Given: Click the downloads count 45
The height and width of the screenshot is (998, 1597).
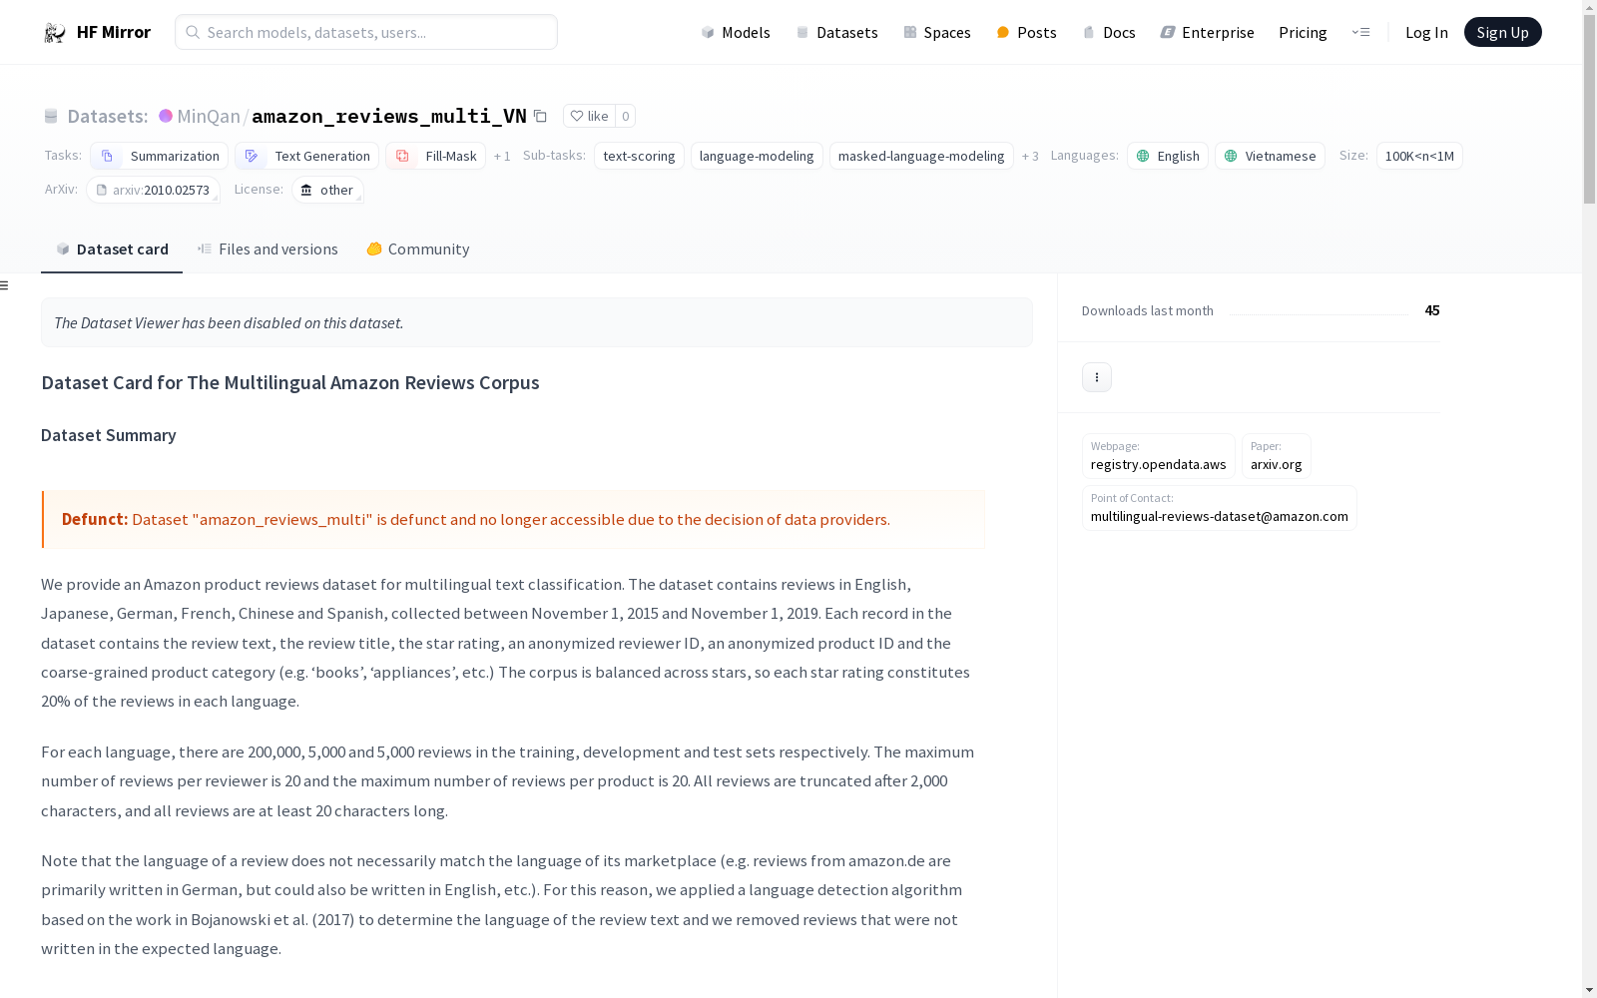Looking at the screenshot, I should pos(1431,310).
